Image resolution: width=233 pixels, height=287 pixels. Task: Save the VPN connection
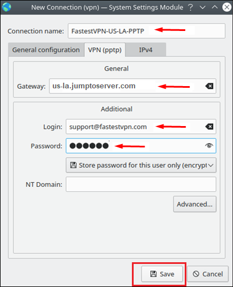point(162,274)
